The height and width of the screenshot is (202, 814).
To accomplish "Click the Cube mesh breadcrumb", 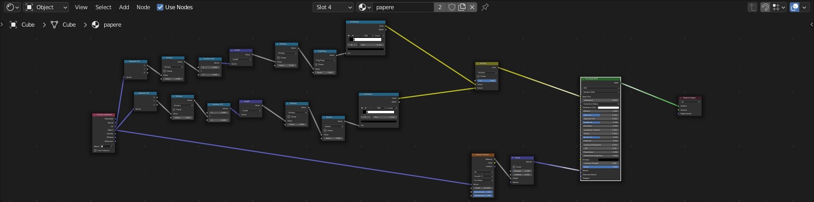I will click(x=63, y=25).
